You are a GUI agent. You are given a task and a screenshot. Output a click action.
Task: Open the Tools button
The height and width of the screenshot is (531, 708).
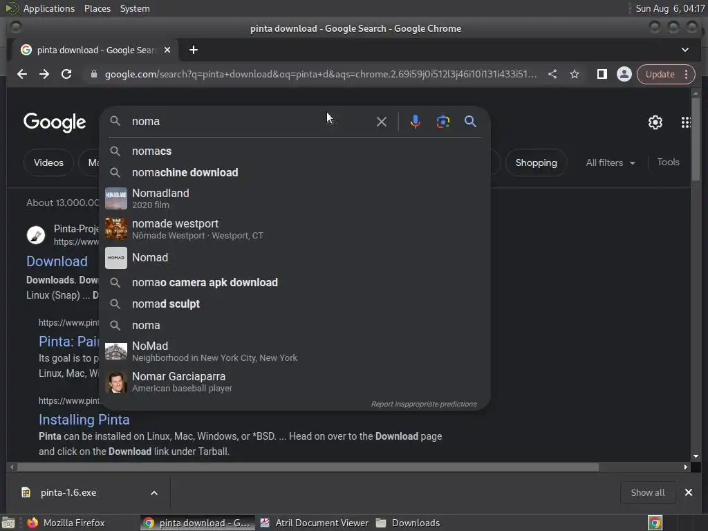(x=668, y=162)
